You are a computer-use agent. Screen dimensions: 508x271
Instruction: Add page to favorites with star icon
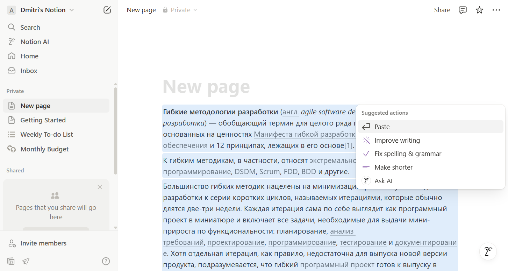tap(479, 10)
